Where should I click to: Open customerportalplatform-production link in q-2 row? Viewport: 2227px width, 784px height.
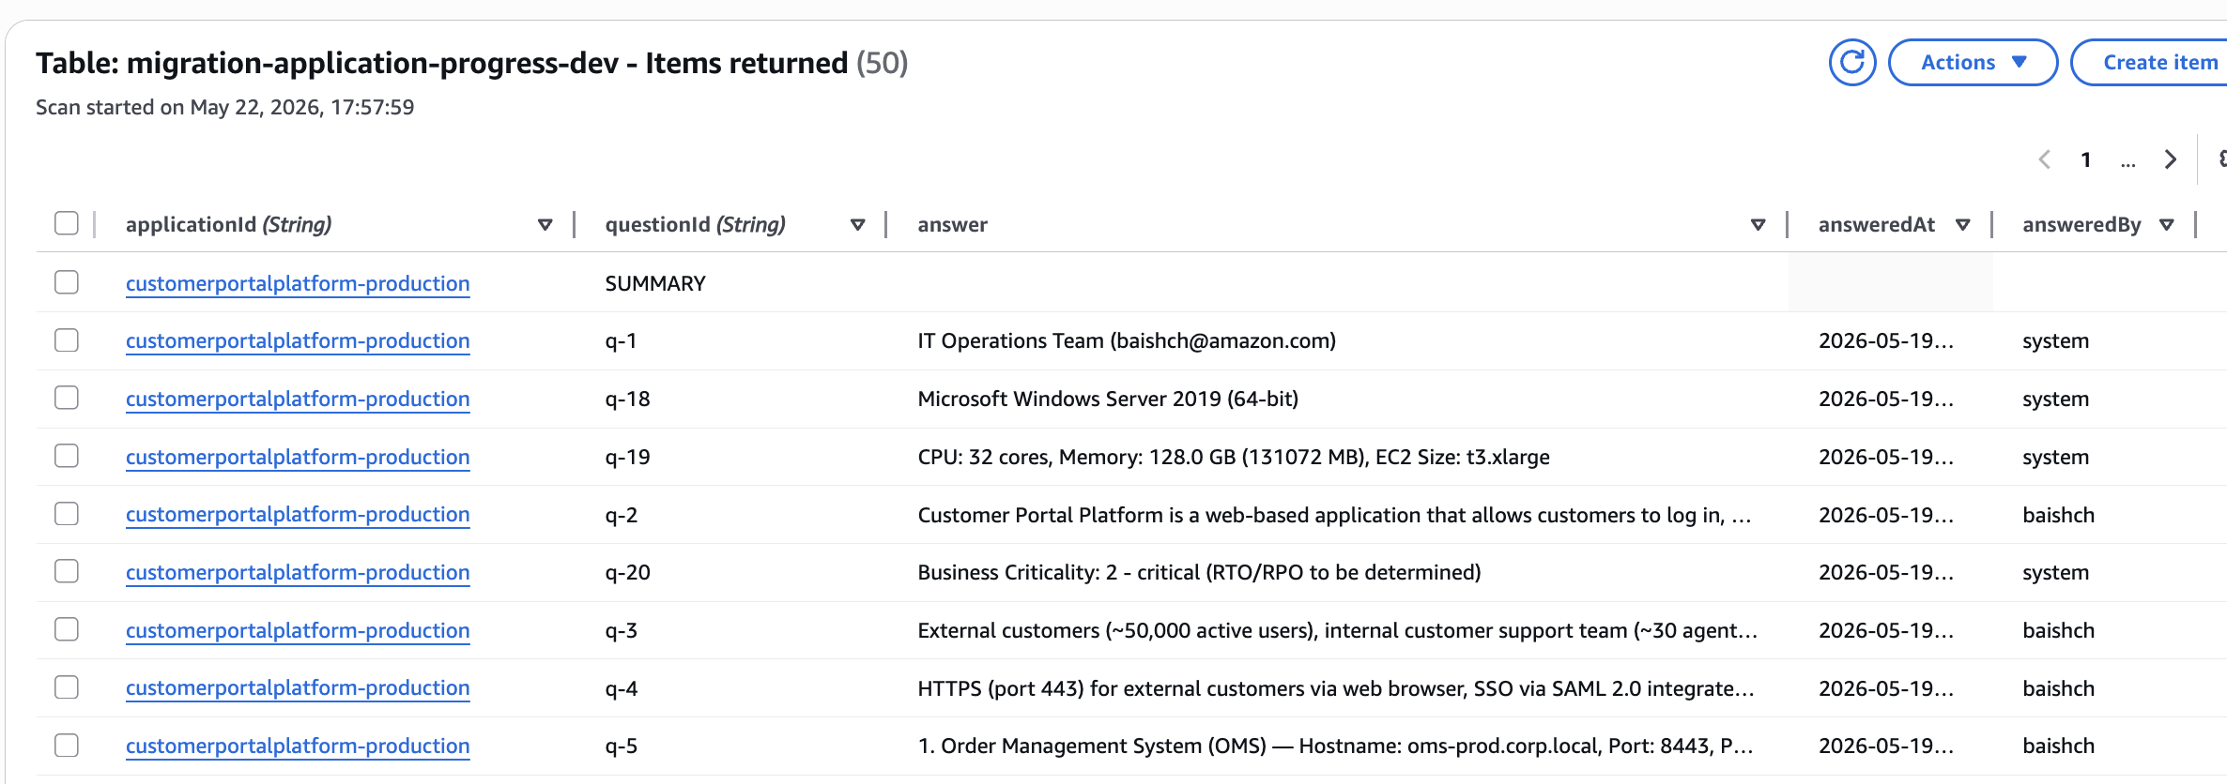[298, 515]
